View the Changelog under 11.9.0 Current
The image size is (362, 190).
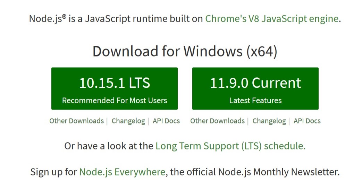pos(269,121)
